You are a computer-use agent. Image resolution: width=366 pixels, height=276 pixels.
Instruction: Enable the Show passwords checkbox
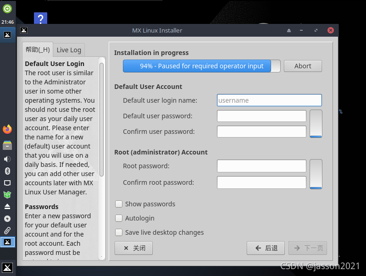(119, 204)
